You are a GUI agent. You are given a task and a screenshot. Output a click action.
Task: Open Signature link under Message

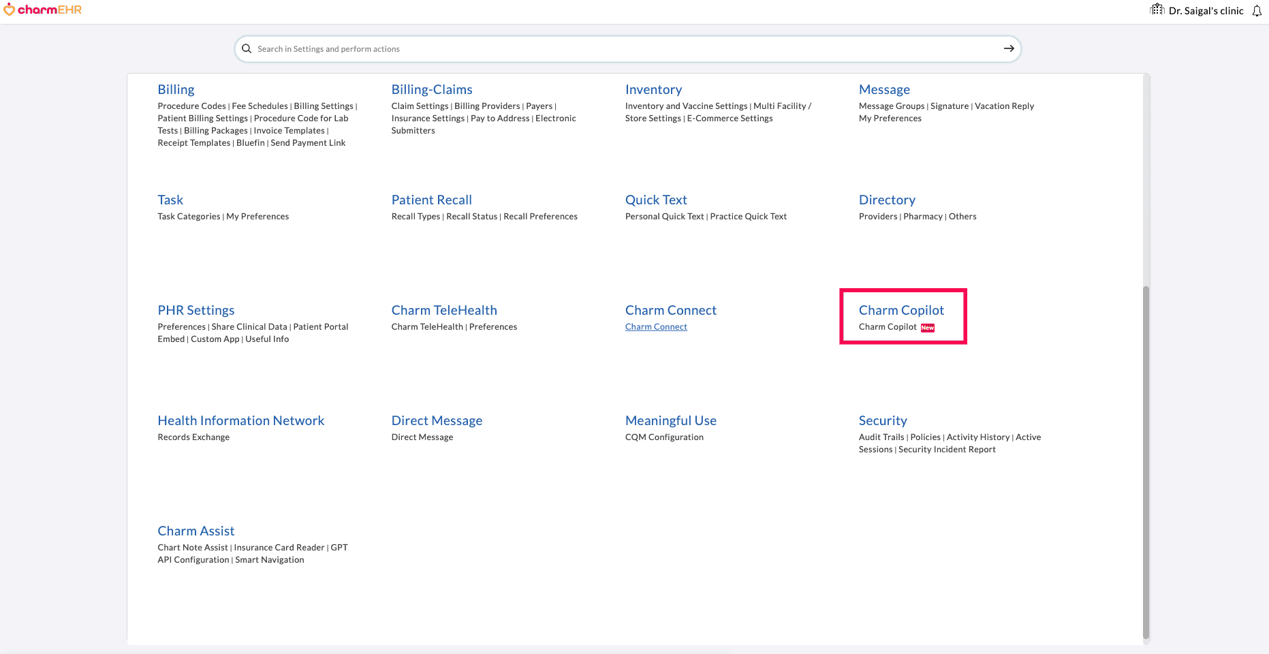950,106
